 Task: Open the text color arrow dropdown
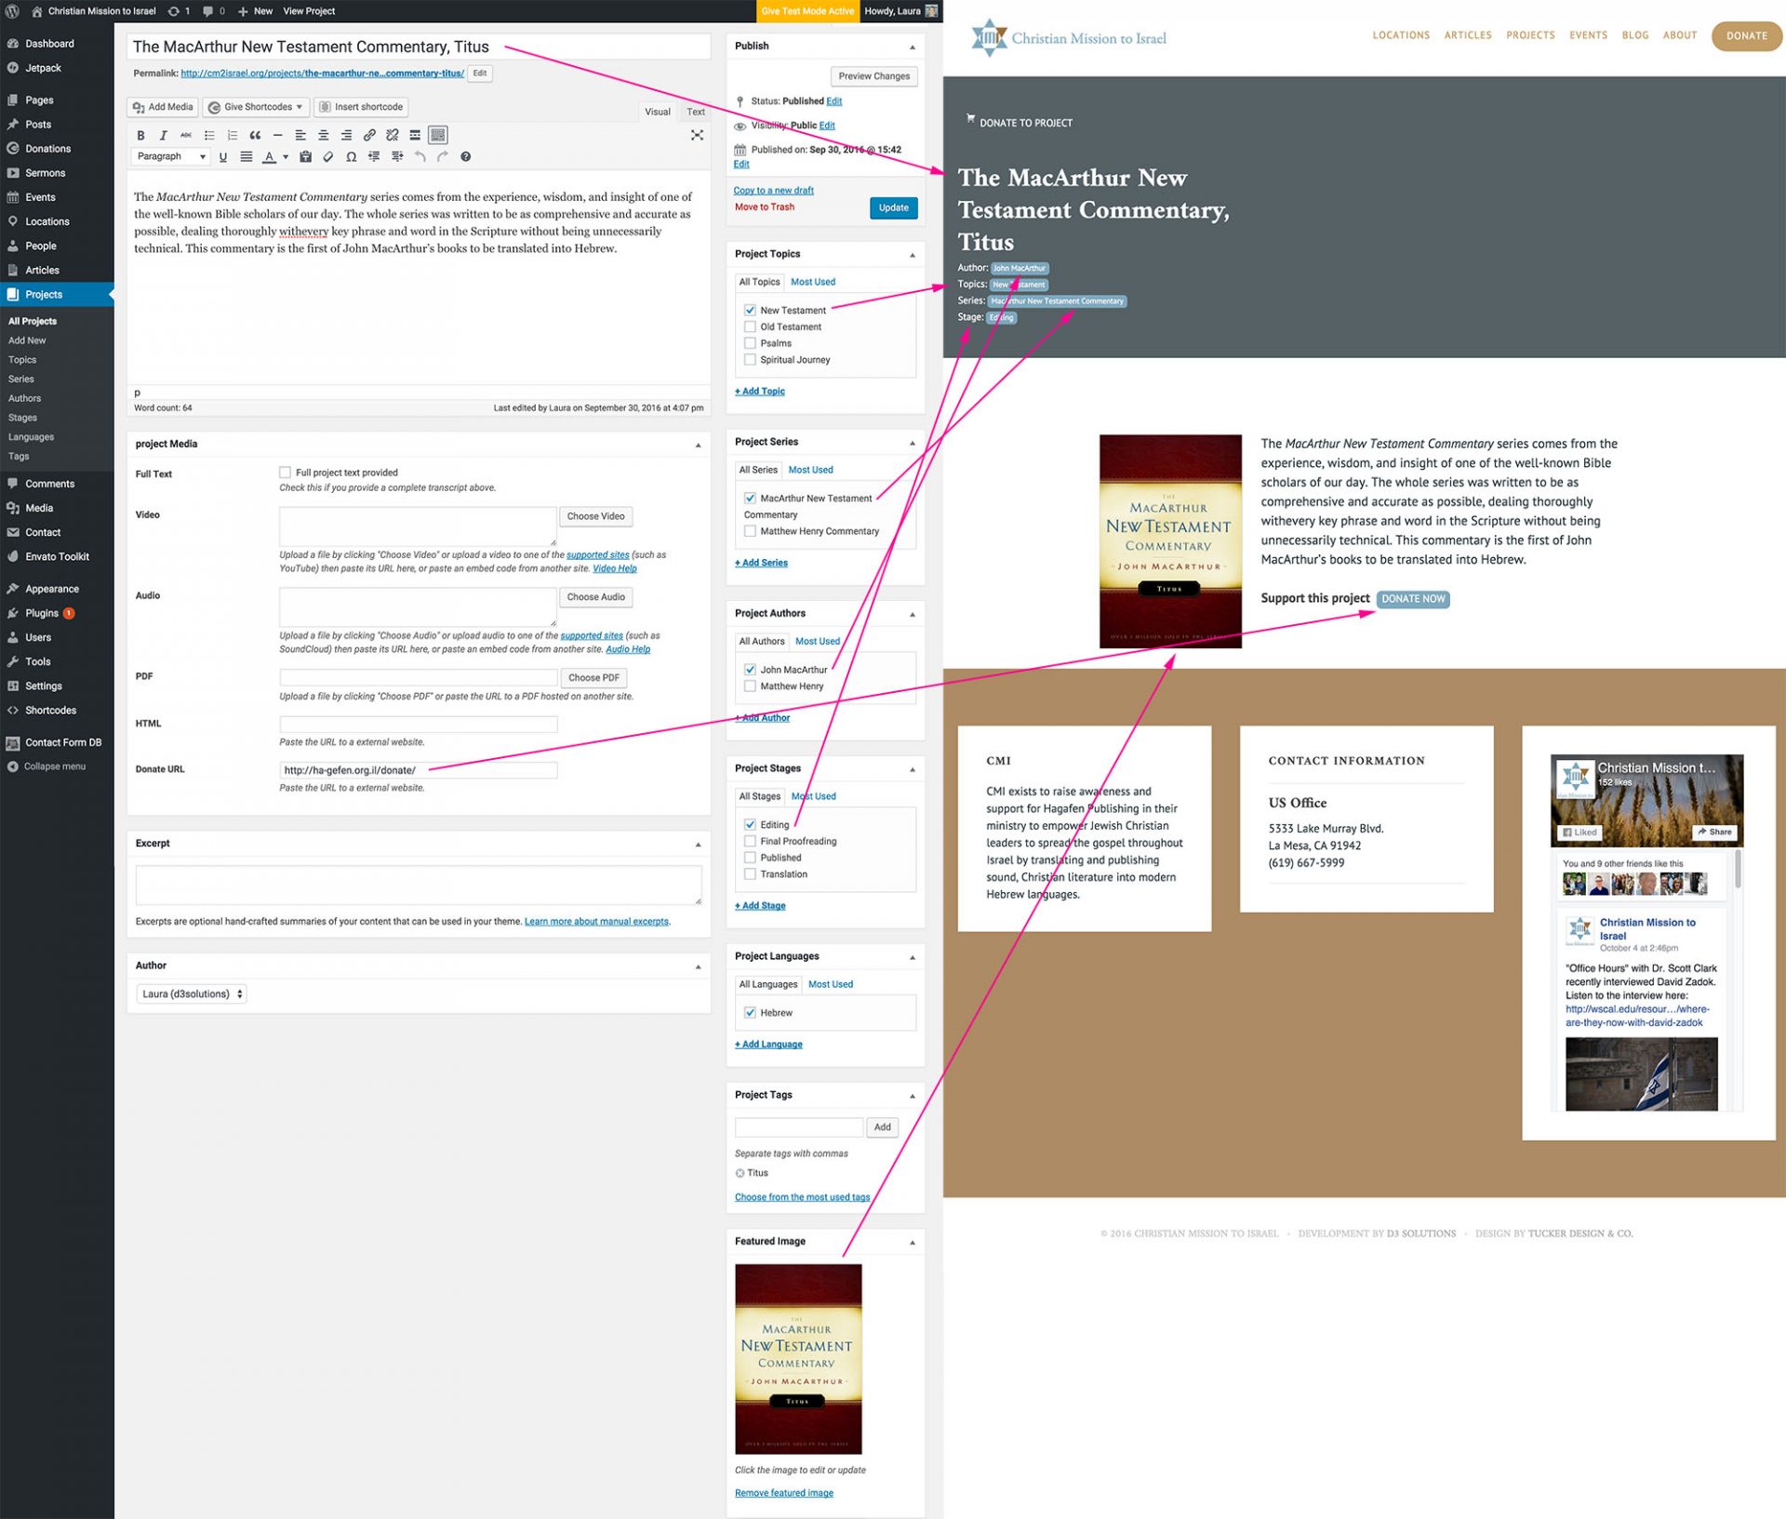click(x=286, y=157)
